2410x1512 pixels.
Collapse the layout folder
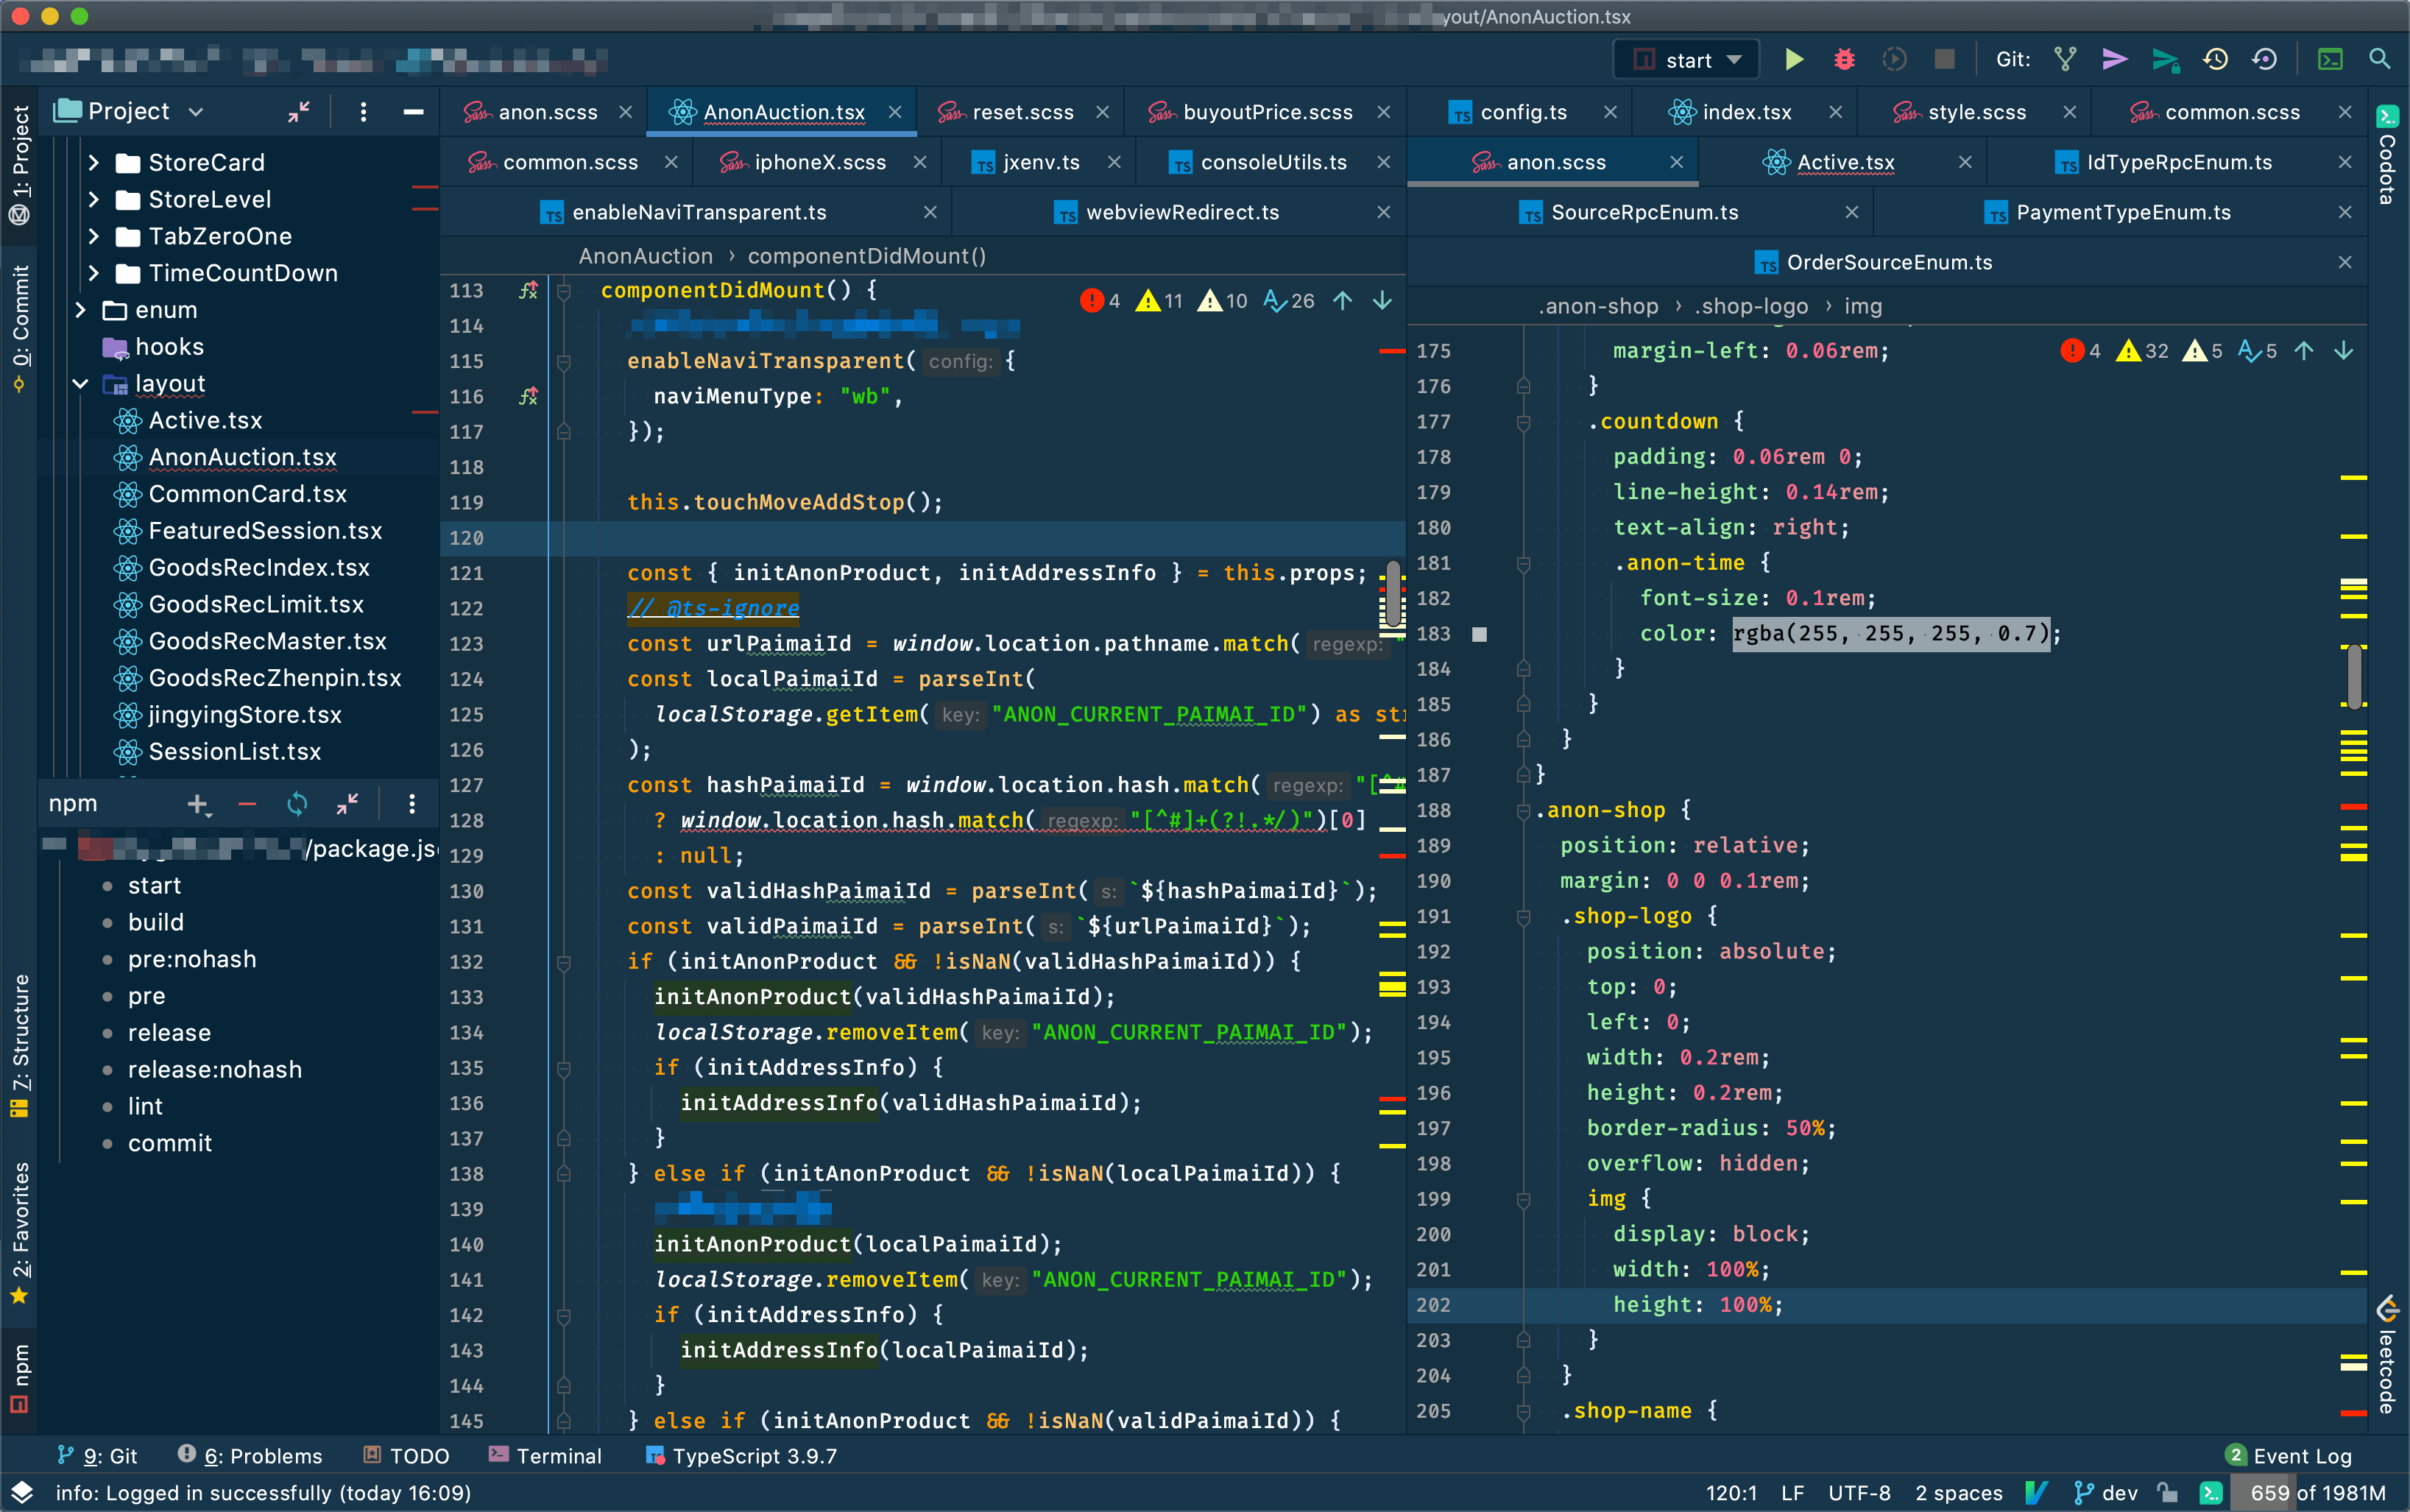point(81,383)
